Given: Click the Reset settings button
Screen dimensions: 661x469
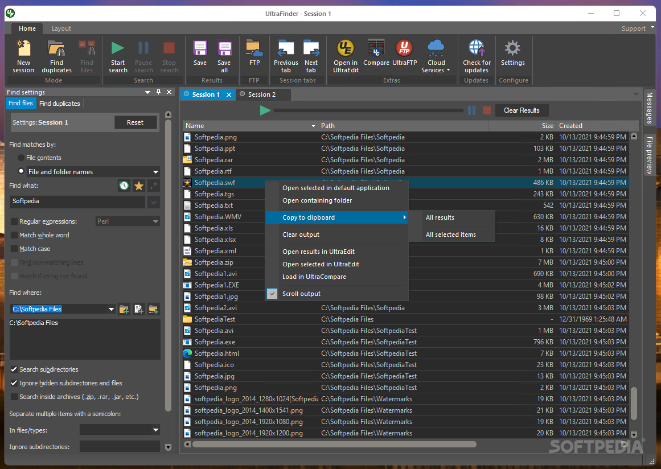Looking at the screenshot, I should pos(135,122).
